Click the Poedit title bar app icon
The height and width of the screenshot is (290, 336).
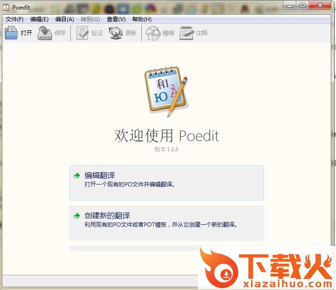(6, 8)
